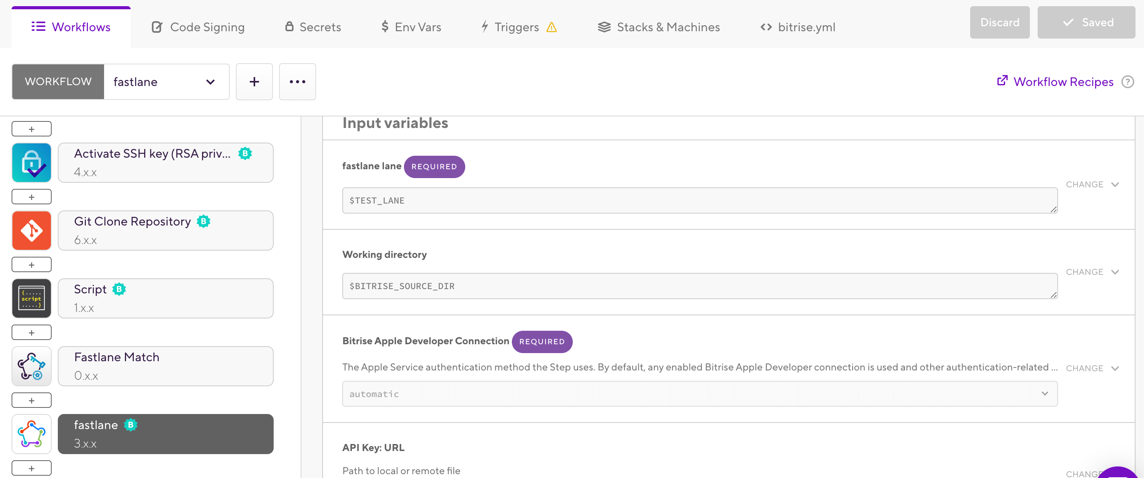This screenshot has height=478, width=1144.
Task: Go to the Env Vars tab
Action: 411,27
